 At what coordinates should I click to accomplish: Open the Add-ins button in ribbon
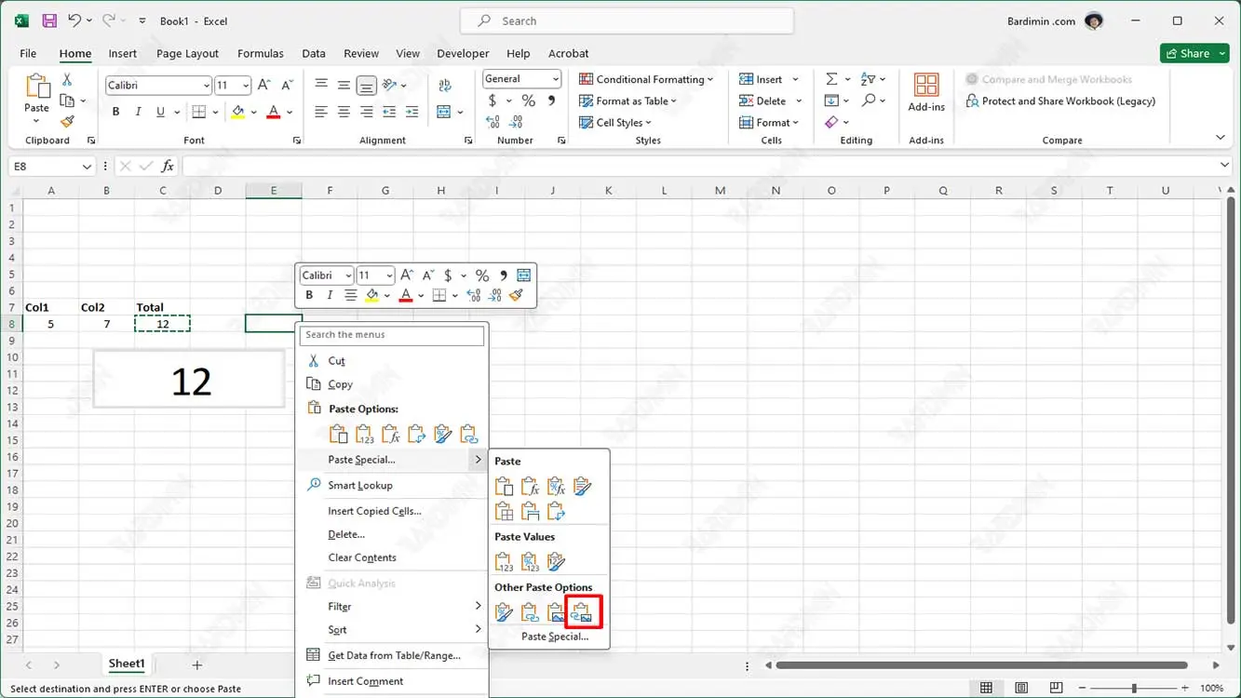coord(925,92)
